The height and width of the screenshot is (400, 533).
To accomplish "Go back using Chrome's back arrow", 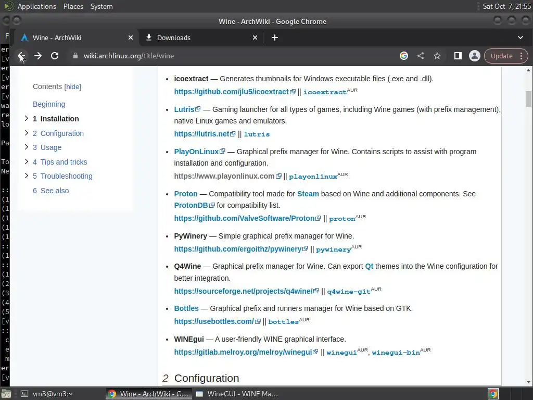I will click(x=21, y=56).
